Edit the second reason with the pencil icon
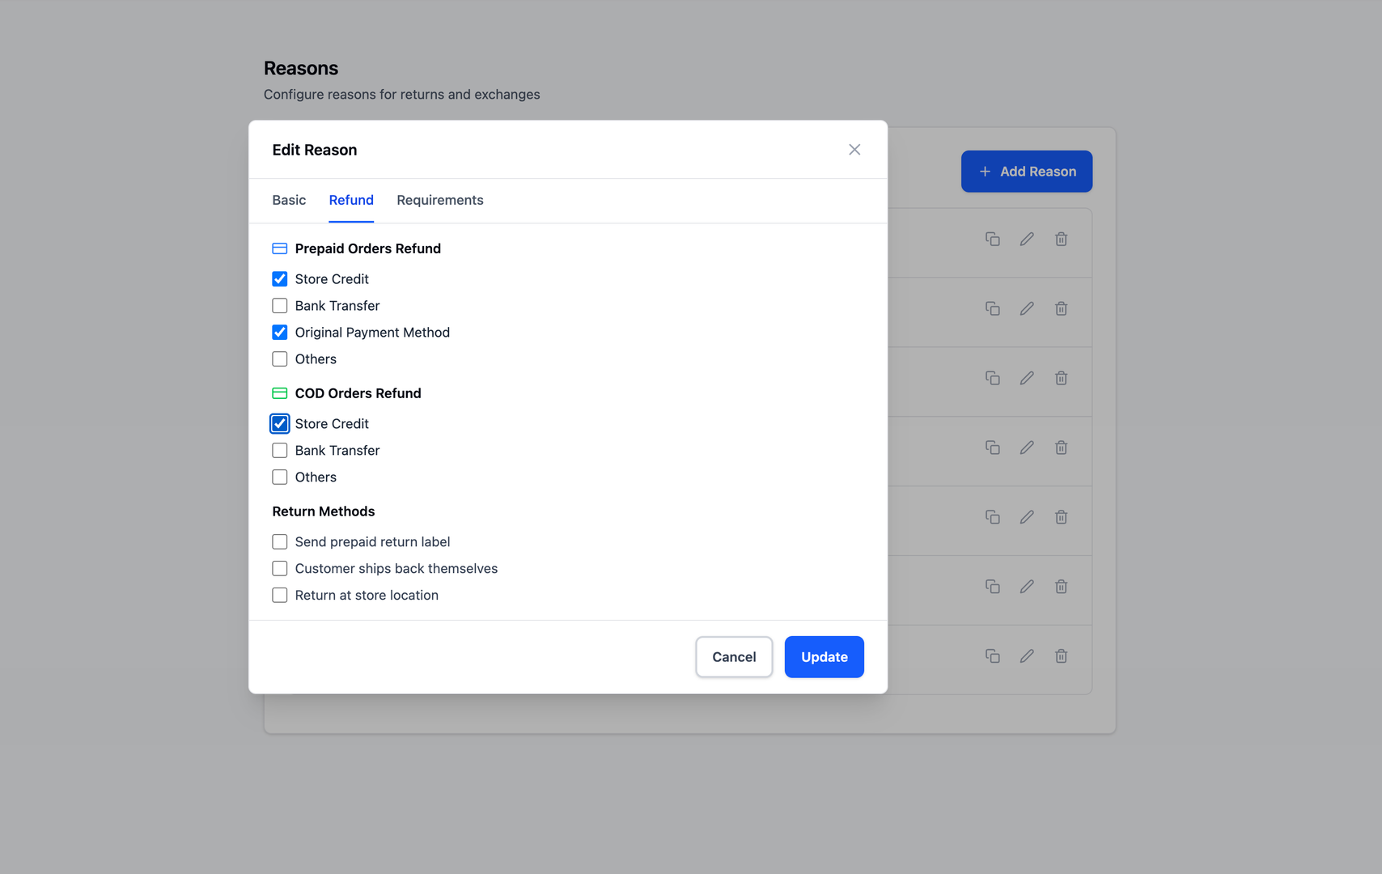Image resolution: width=1382 pixels, height=874 pixels. point(1027,308)
